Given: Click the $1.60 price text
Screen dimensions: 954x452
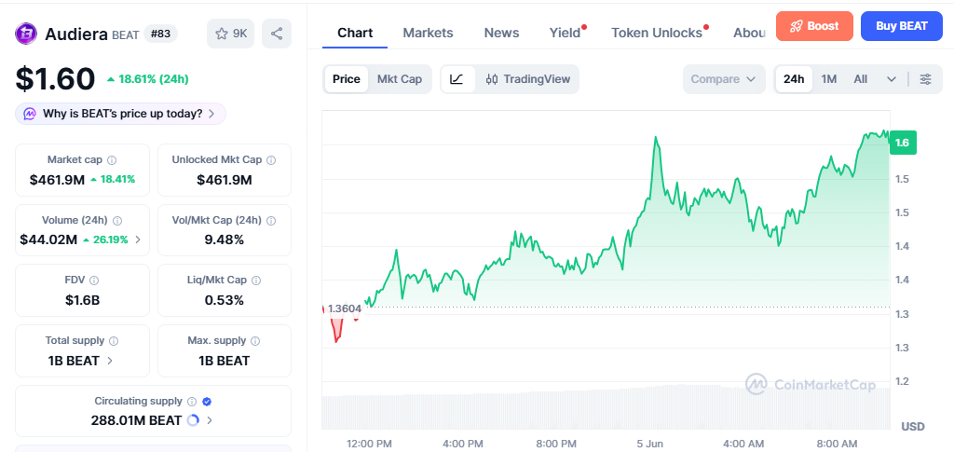Looking at the screenshot, I should pos(55,78).
